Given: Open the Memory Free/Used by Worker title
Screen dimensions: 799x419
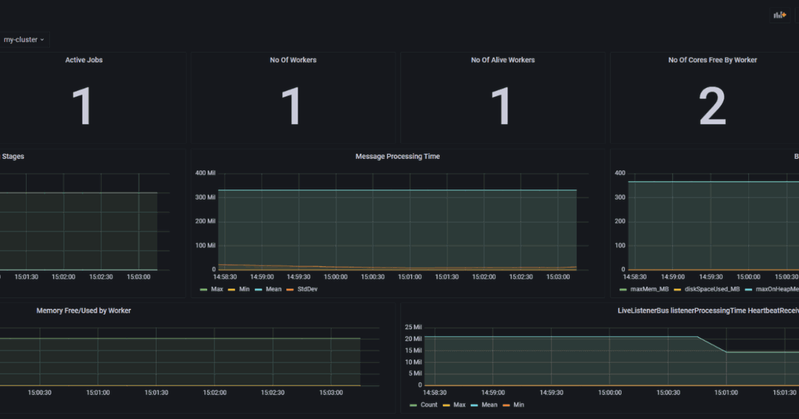Looking at the screenshot, I should click(84, 311).
